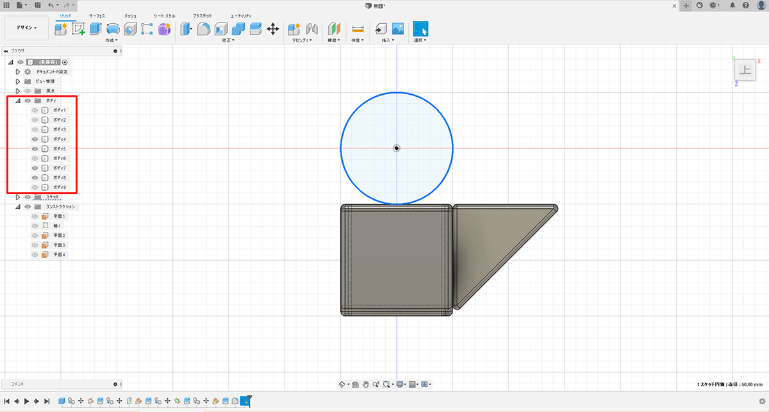The height and width of the screenshot is (412, 769).
Task: Toggle visibility of 平面1
Action: point(35,217)
